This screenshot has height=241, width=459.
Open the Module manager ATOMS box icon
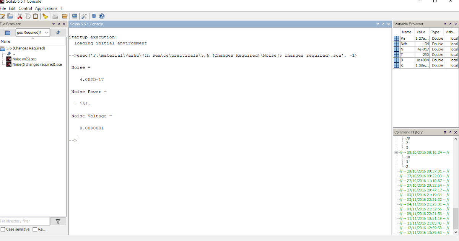[x=65, y=16]
